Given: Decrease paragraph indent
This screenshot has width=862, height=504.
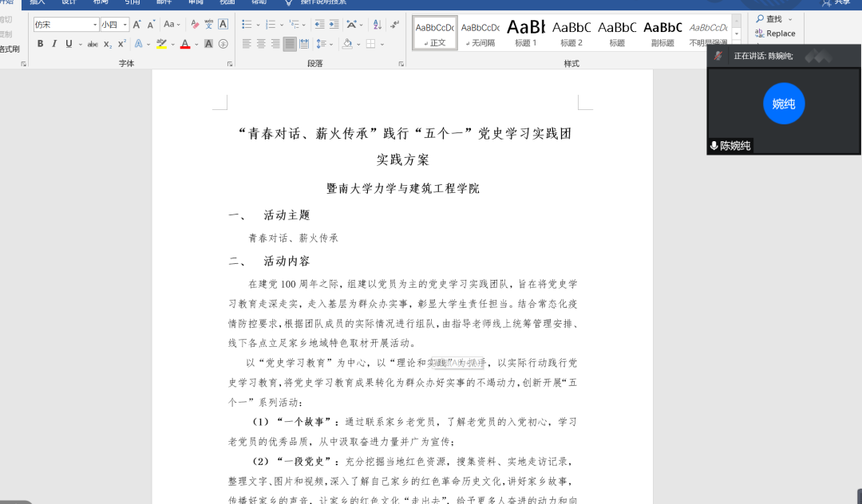Looking at the screenshot, I should (x=319, y=24).
